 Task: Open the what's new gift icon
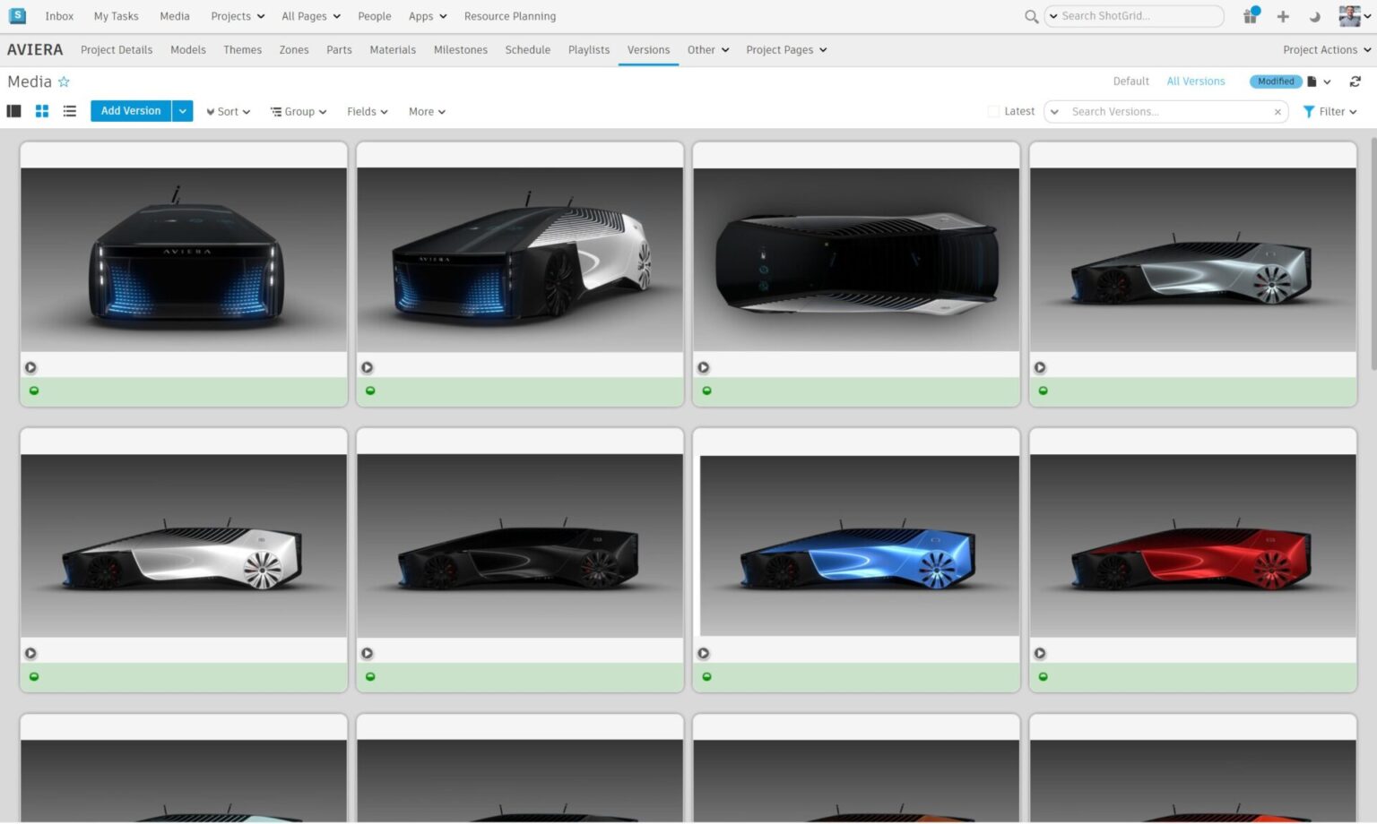tap(1251, 16)
